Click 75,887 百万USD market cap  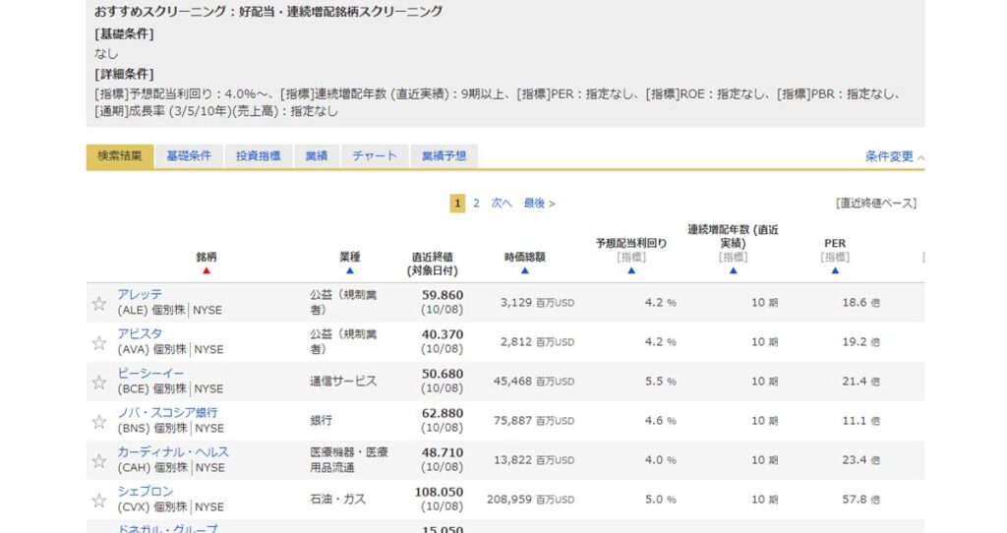[x=534, y=421]
